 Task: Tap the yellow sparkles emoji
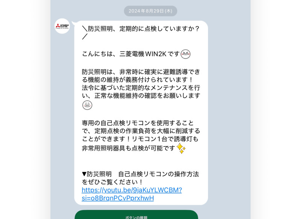point(181,148)
